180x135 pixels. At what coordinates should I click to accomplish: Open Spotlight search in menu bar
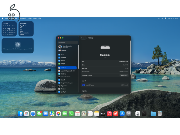pyautogui.click(x=162, y=18)
